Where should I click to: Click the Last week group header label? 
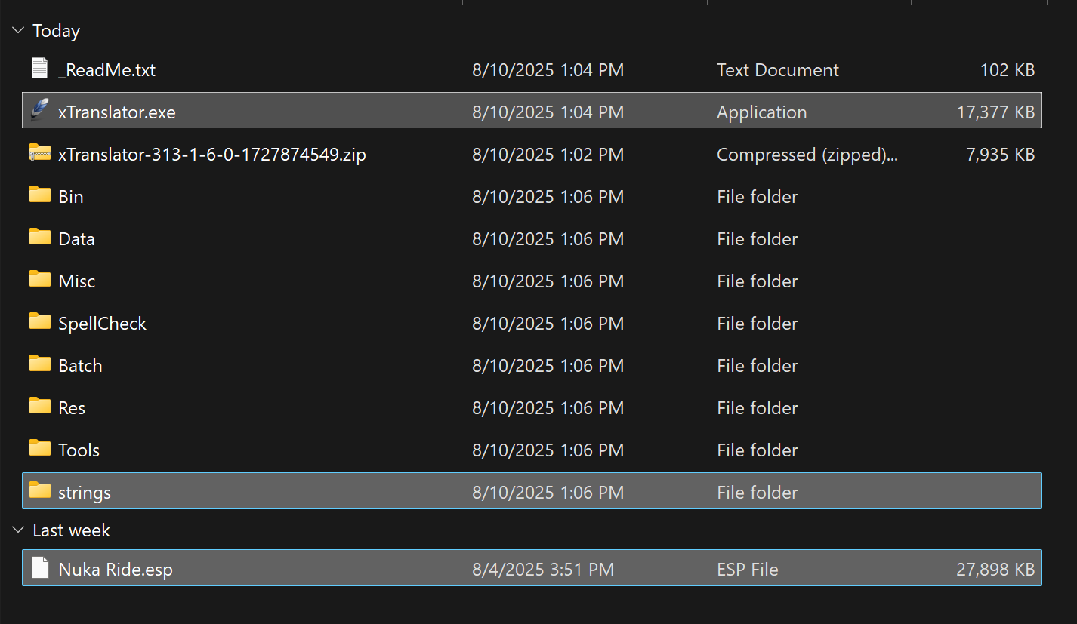71,530
